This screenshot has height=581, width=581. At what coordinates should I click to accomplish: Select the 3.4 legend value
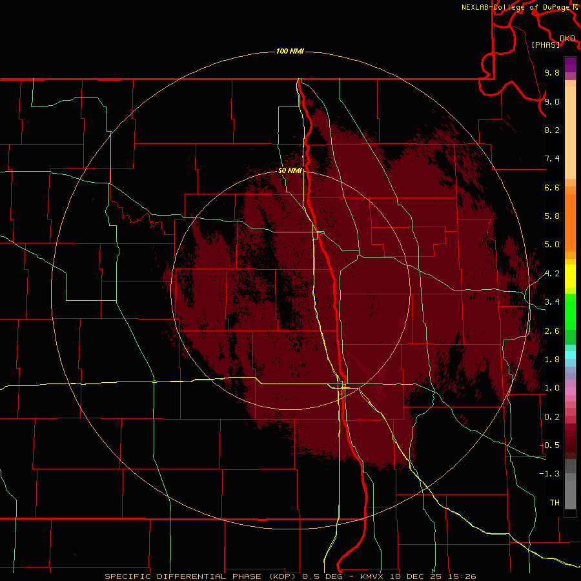pyautogui.click(x=552, y=302)
